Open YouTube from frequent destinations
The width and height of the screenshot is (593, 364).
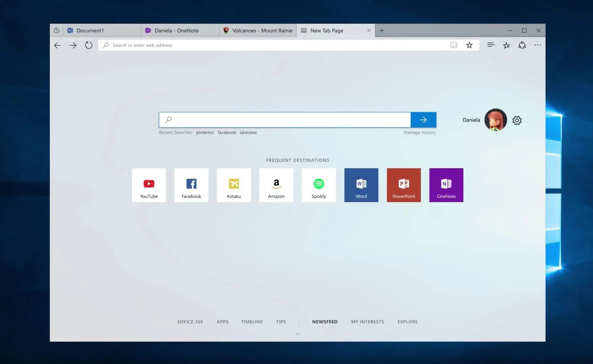click(x=149, y=185)
